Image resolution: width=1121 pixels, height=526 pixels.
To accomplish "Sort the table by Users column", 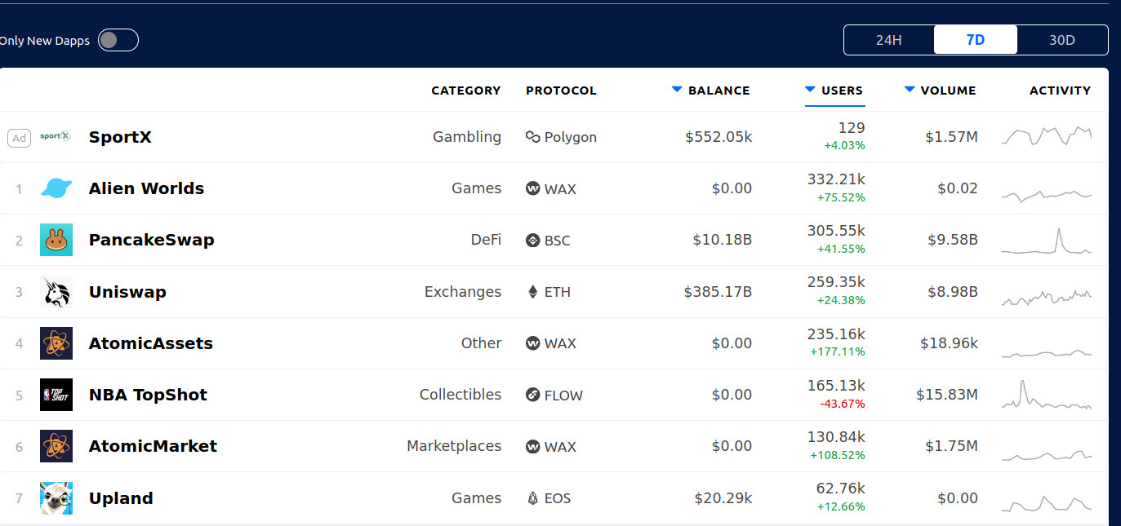I will click(x=834, y=91).
